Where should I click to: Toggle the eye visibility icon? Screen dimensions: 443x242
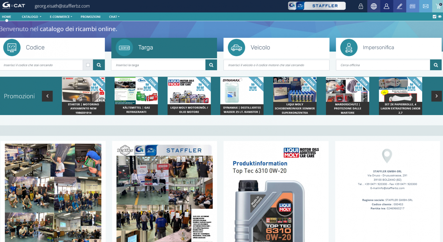(x=440, y=17)
